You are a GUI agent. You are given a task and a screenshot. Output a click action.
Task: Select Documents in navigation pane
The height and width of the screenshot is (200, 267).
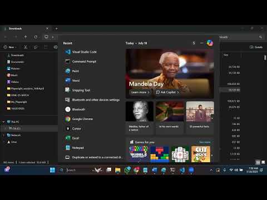[x=16, y=62]
